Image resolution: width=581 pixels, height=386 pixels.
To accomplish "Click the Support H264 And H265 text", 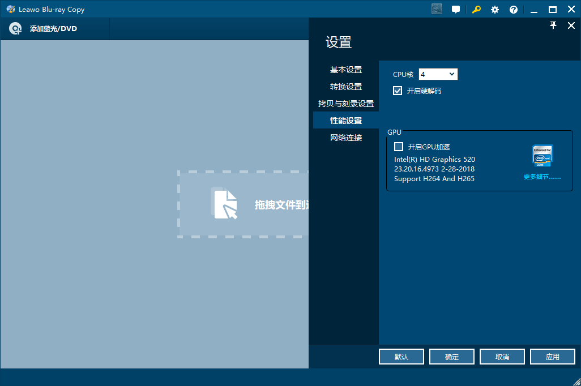I will coord(434,178).
